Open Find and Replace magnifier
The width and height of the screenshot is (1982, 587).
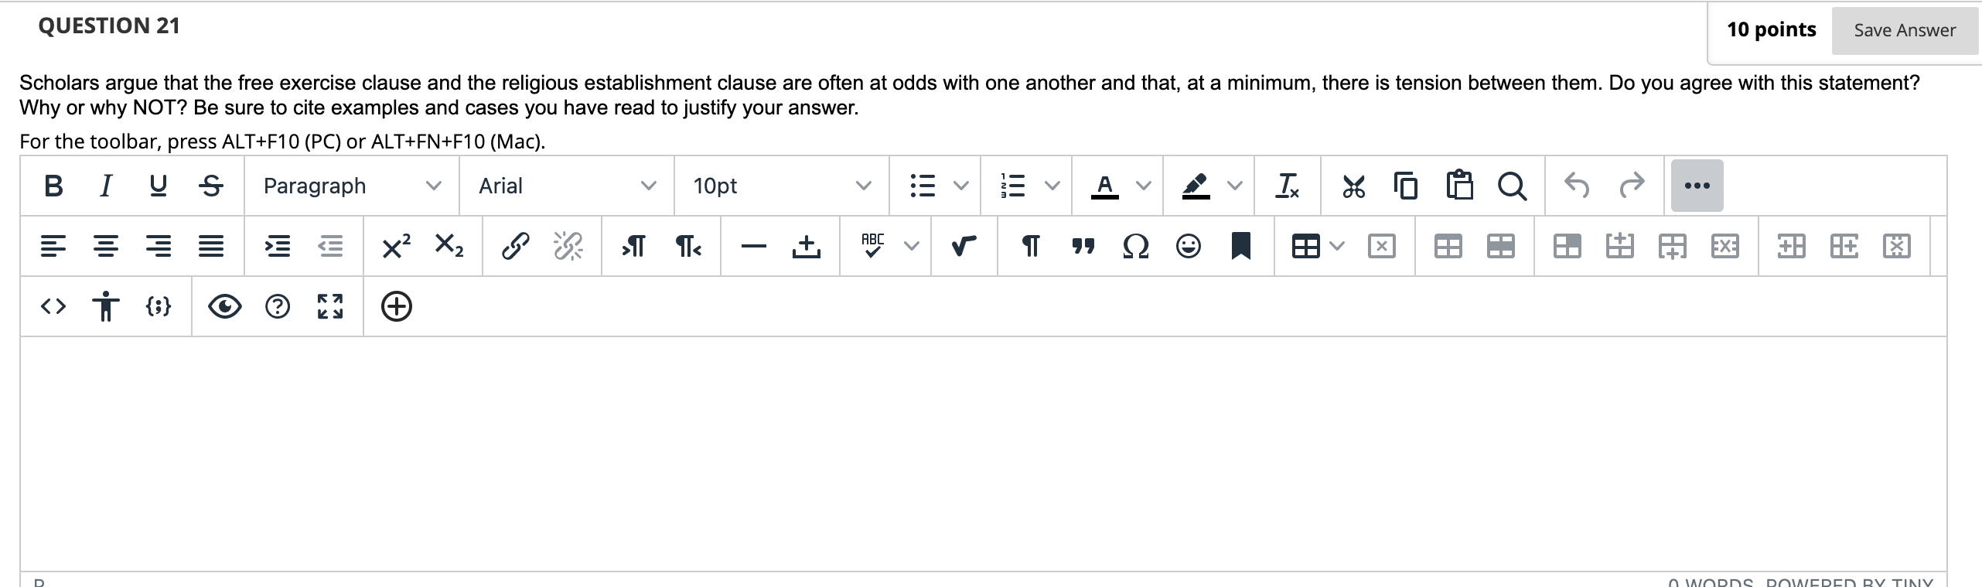[1512, 186]
